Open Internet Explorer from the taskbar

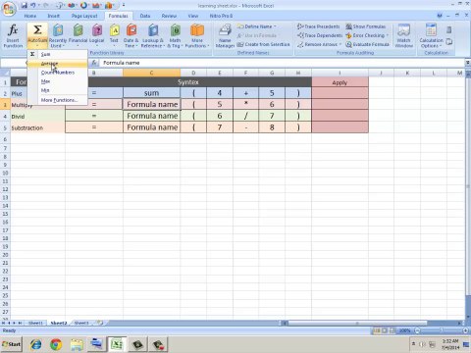point(35,344)
